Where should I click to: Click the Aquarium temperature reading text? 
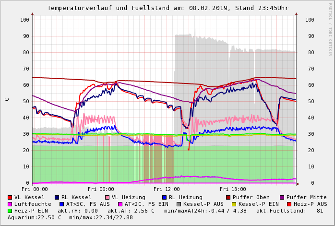[35, 217]
